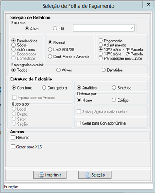Viewport: 155px width, 193px height.
Task: Enable Gerar para Contador Online checkbox
Action: pos(79,123)
